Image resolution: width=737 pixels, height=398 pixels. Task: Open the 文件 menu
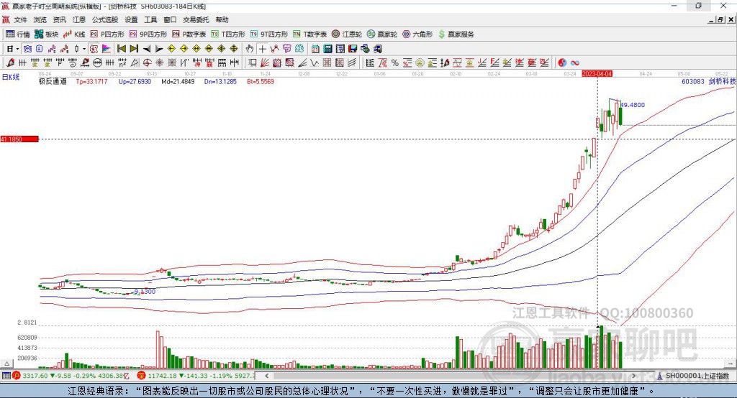click(20, 19)
